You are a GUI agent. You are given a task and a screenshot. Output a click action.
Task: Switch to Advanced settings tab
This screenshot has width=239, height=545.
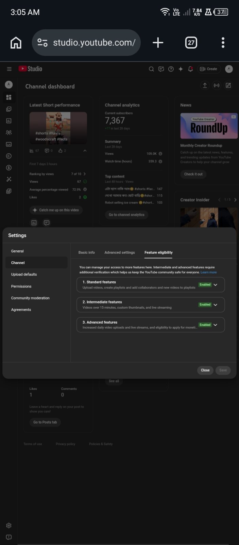[120, 252]
